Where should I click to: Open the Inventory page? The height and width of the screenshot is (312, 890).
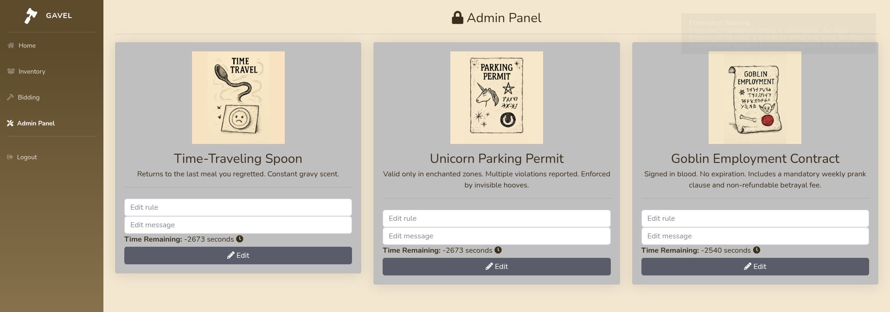pos(32,71)
